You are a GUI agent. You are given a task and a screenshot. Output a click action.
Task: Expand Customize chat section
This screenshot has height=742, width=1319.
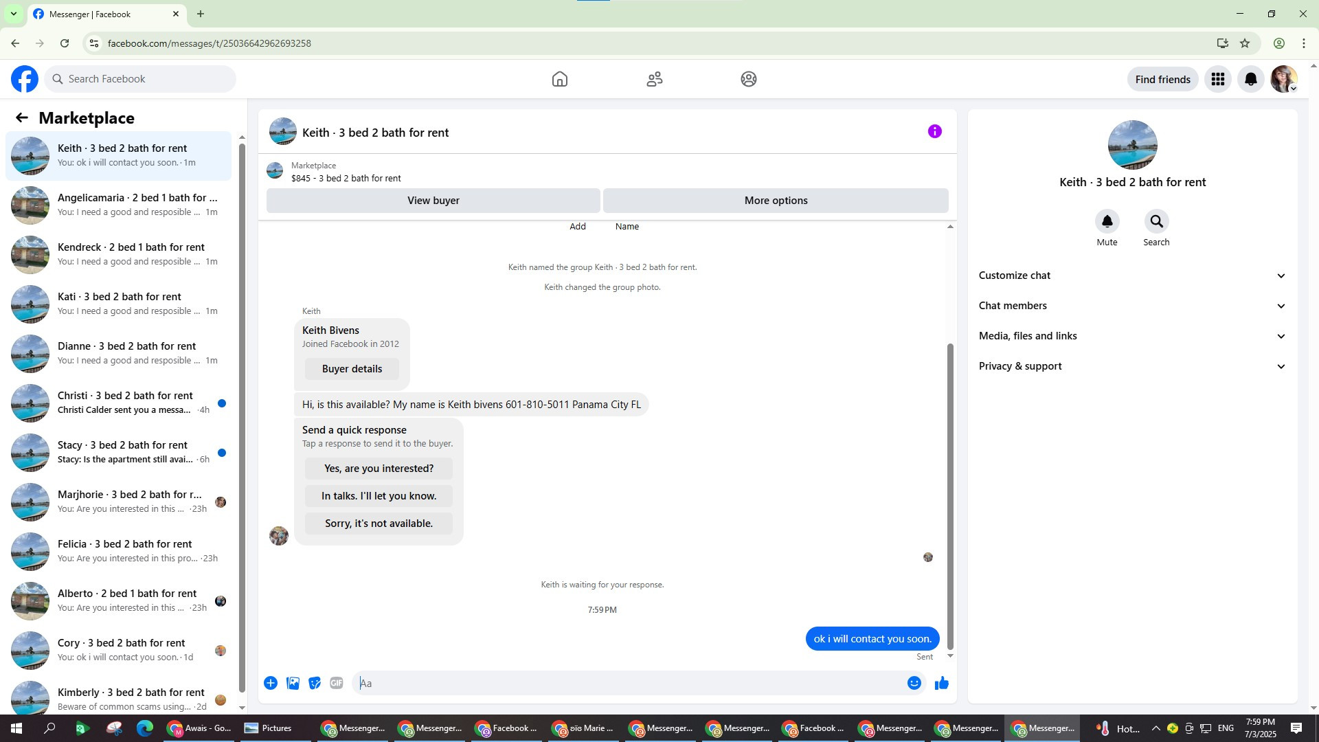click(x=1132, y=276)
